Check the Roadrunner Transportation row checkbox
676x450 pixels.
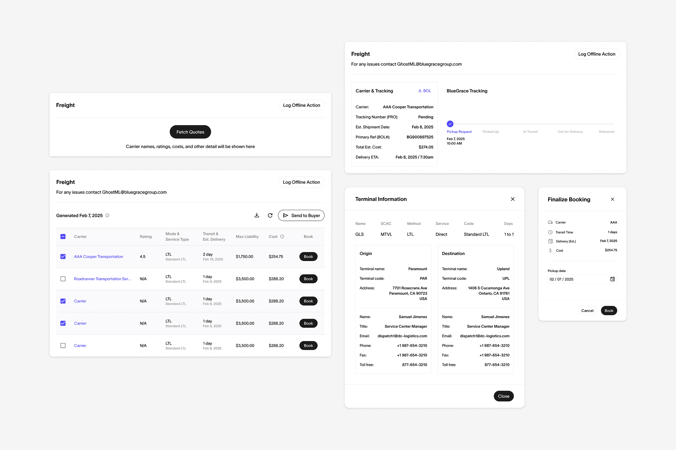63,279
